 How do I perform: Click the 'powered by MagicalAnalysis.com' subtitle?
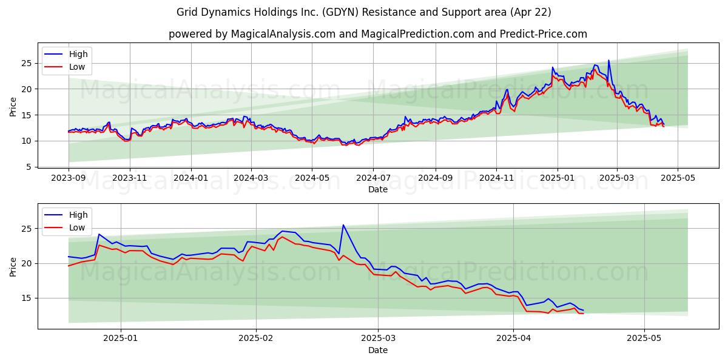coord(378,34)
